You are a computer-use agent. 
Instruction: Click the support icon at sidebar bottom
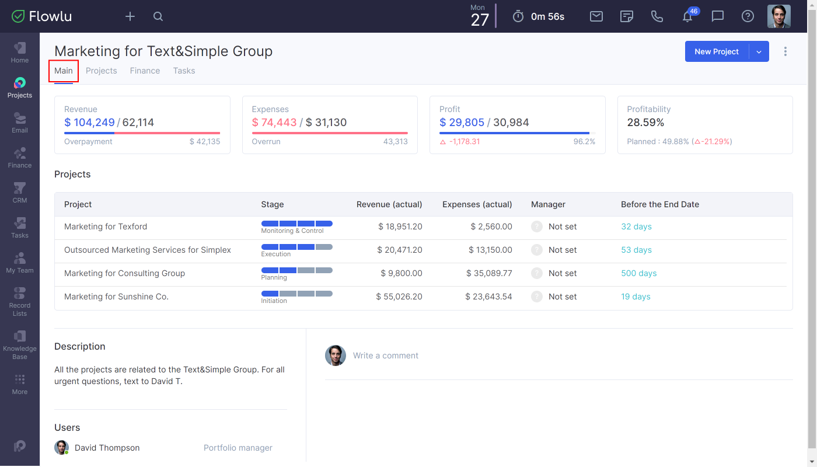pyautogui.click(x=20, y=446)
